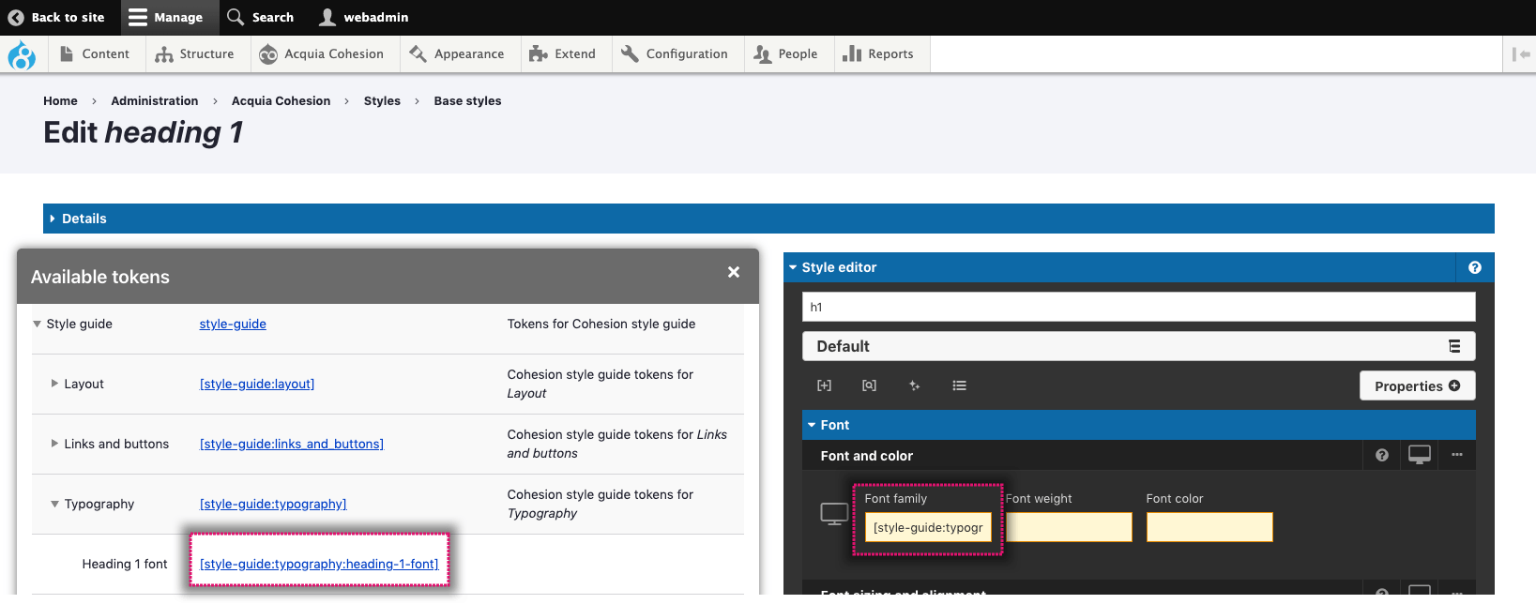This screenshot has height=604, width=1536.
Task: Click 'Tokens for Cohesion style guide' description
Action: (x=601, y=325)
